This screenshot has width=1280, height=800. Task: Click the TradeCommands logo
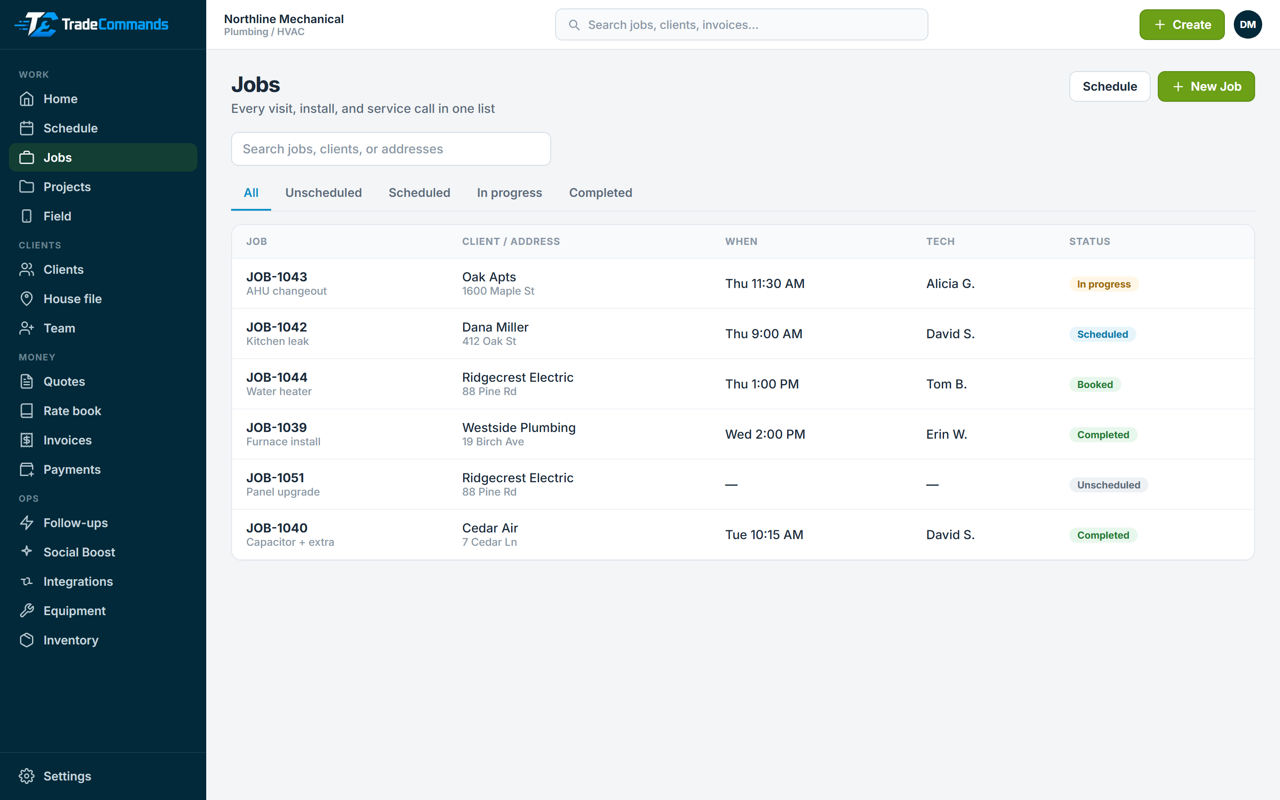[x=91, y=24]
